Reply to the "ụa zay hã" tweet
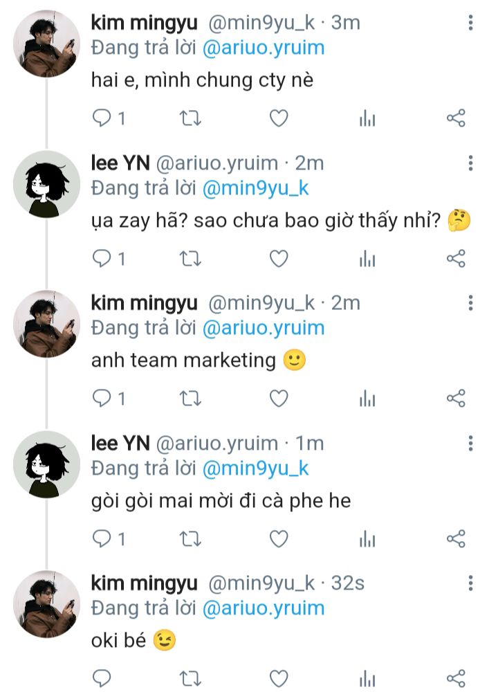 tap(102, 259)
